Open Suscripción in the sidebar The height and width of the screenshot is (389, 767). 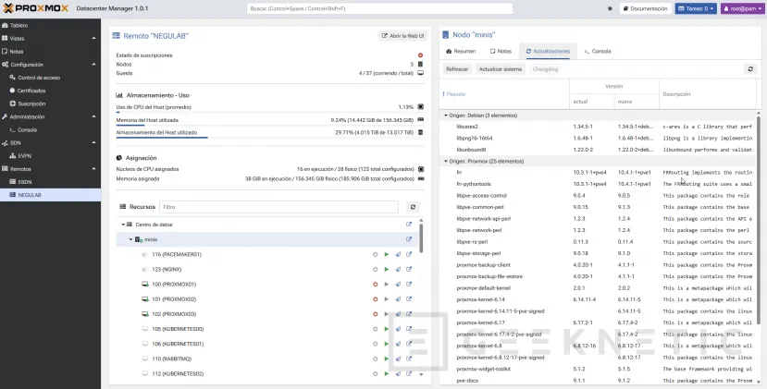pyautogui.click(x=50, y=103)
